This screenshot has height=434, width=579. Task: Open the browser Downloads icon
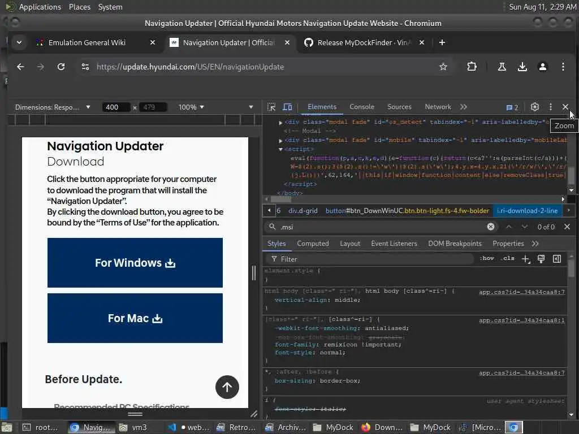click(x=522, y=67)
